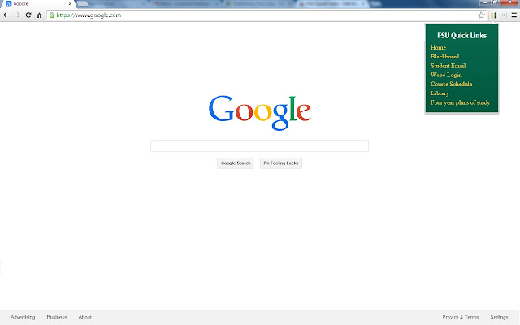The image size is (520, 325).
Task: Open the Settings footer link
Action: tap(499, 317)
